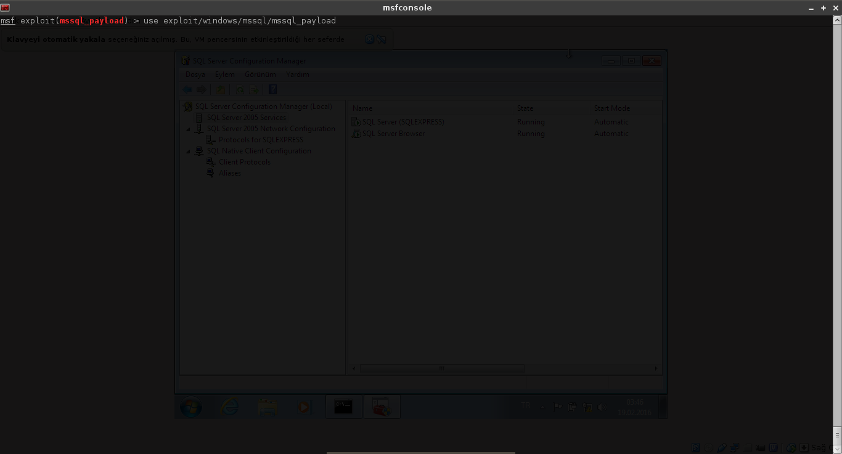Viewport: 842px width, 454px height.
Task: Select Aliases in the tree
Action: point(230,173)
